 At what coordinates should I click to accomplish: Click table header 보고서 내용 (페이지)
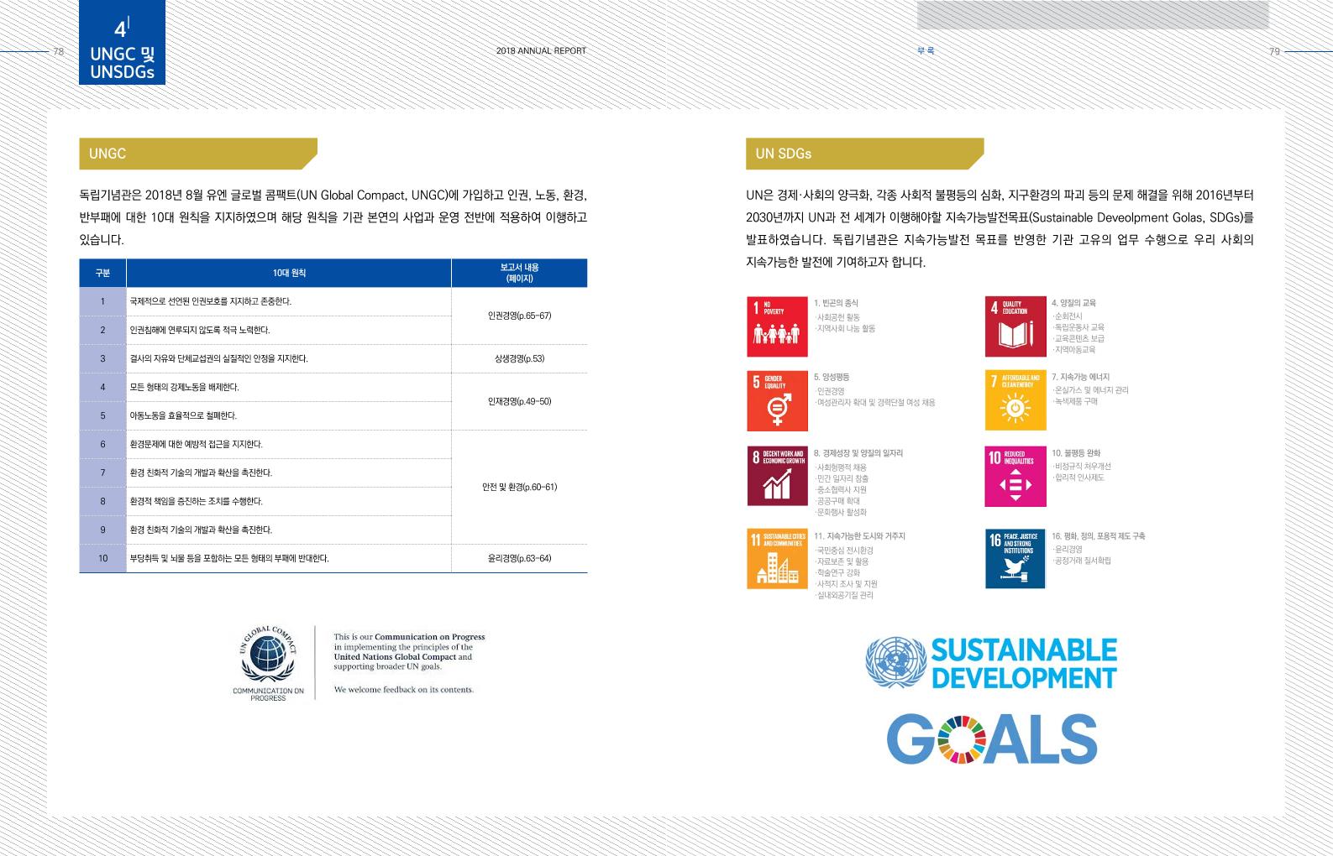519,273
